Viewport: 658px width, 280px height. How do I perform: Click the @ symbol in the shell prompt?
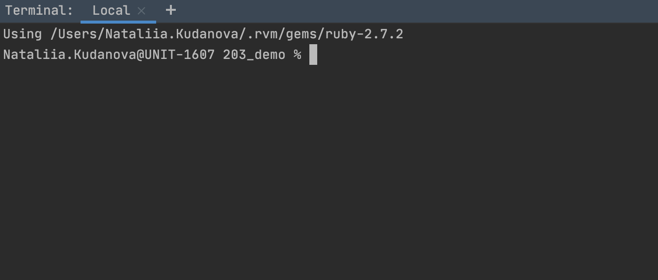[140, 55]
